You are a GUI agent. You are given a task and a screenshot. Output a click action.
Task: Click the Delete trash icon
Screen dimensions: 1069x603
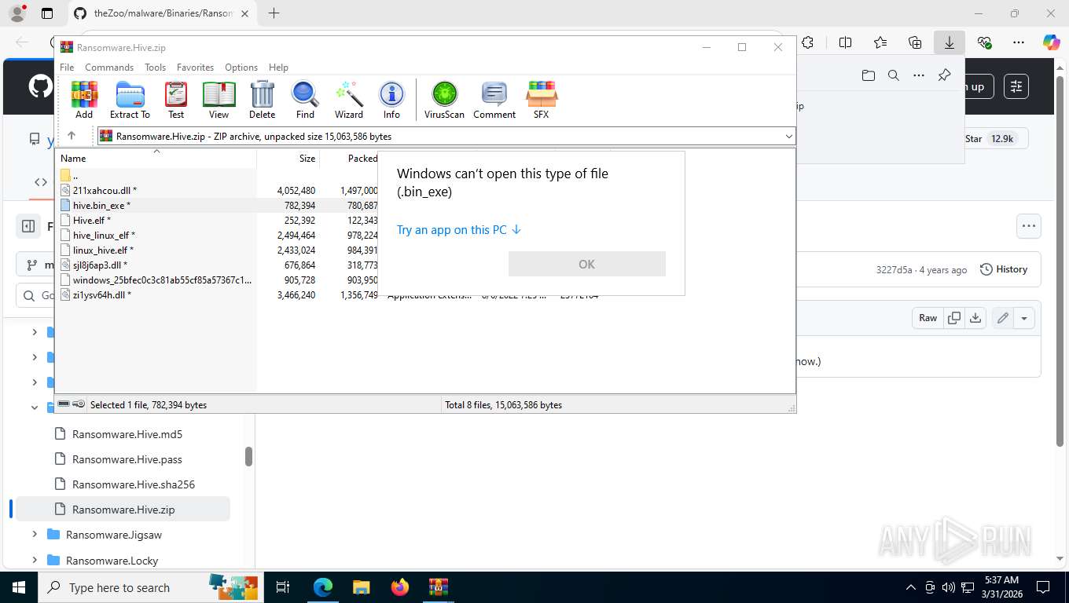click(262, 100)
